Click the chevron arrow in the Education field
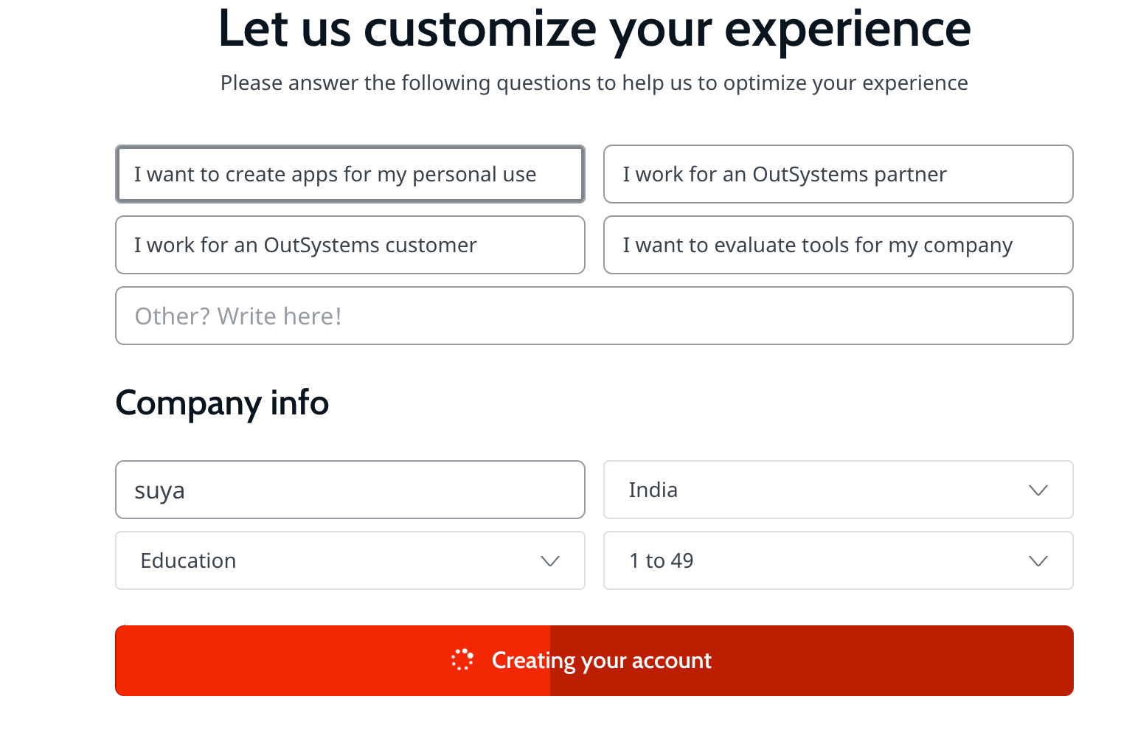Viewport: 1121px width, 733px height. tap(550, 561)
